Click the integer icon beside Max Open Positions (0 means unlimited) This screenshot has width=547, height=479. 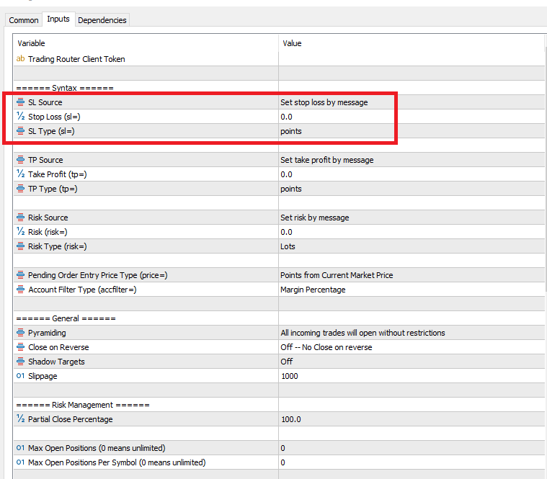pos(21,448)
